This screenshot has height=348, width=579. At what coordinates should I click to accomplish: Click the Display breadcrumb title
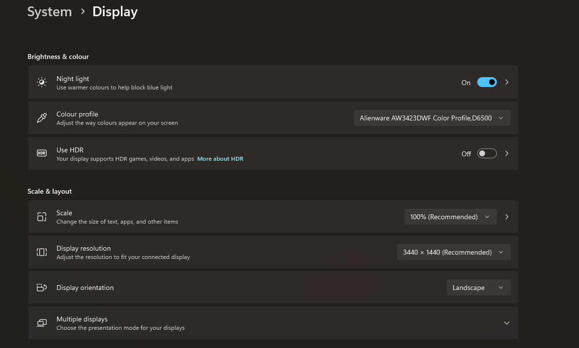coord(115,12)
